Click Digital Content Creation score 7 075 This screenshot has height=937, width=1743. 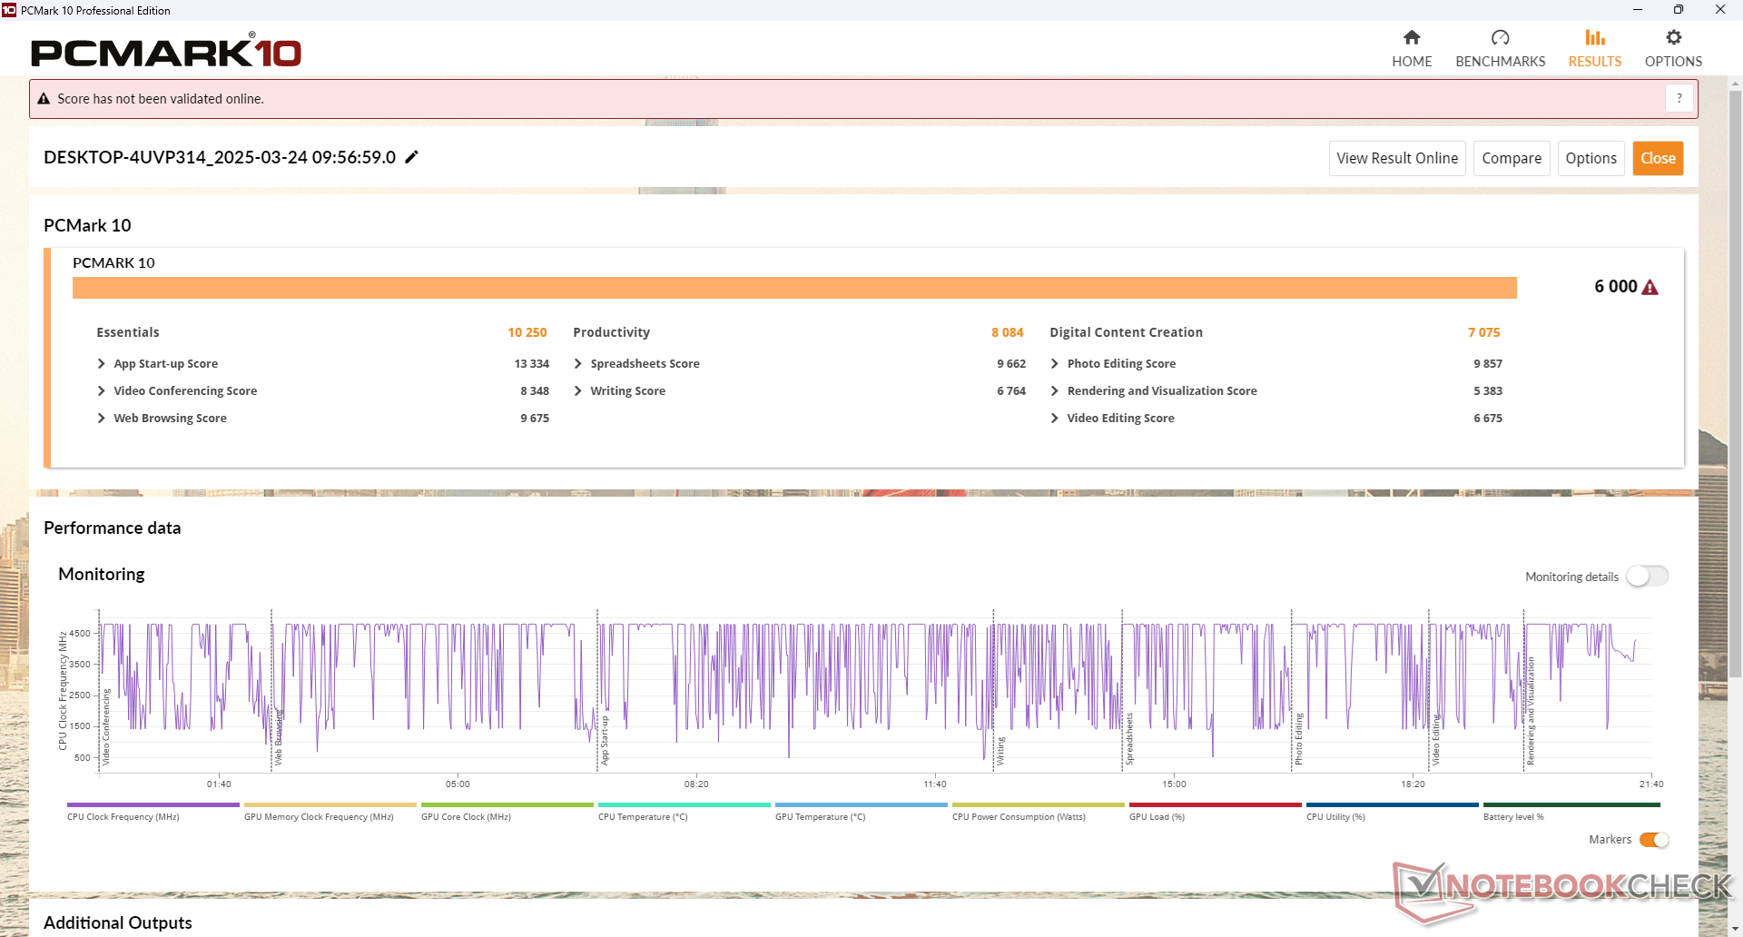click(1484, 332)
